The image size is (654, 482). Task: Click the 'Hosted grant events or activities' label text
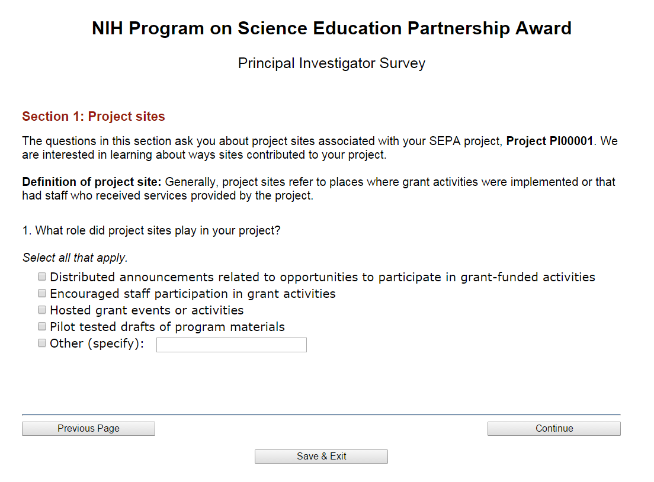tap(146, 310)
